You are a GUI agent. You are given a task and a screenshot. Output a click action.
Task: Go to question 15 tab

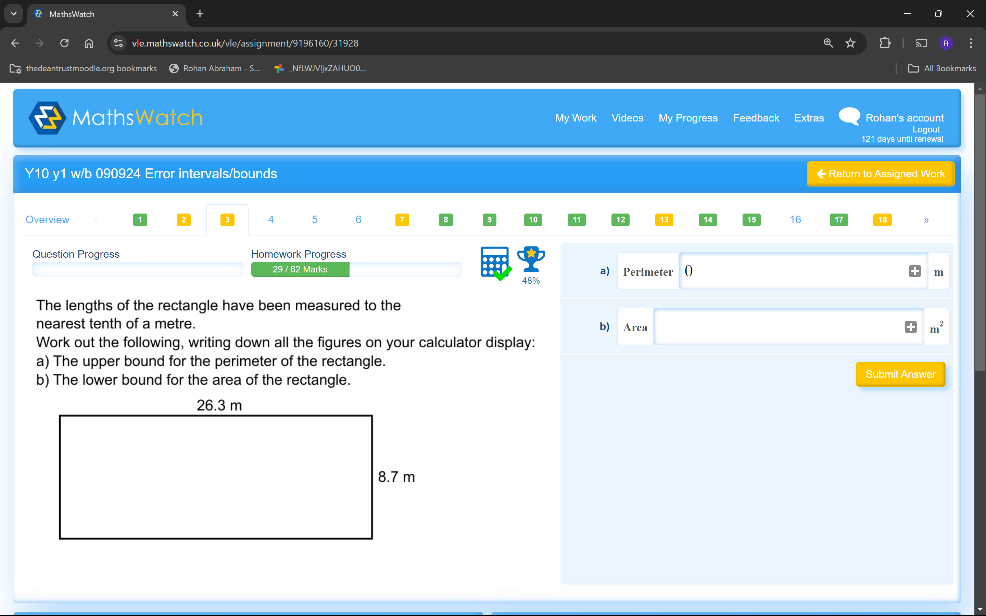pos(752,220)
